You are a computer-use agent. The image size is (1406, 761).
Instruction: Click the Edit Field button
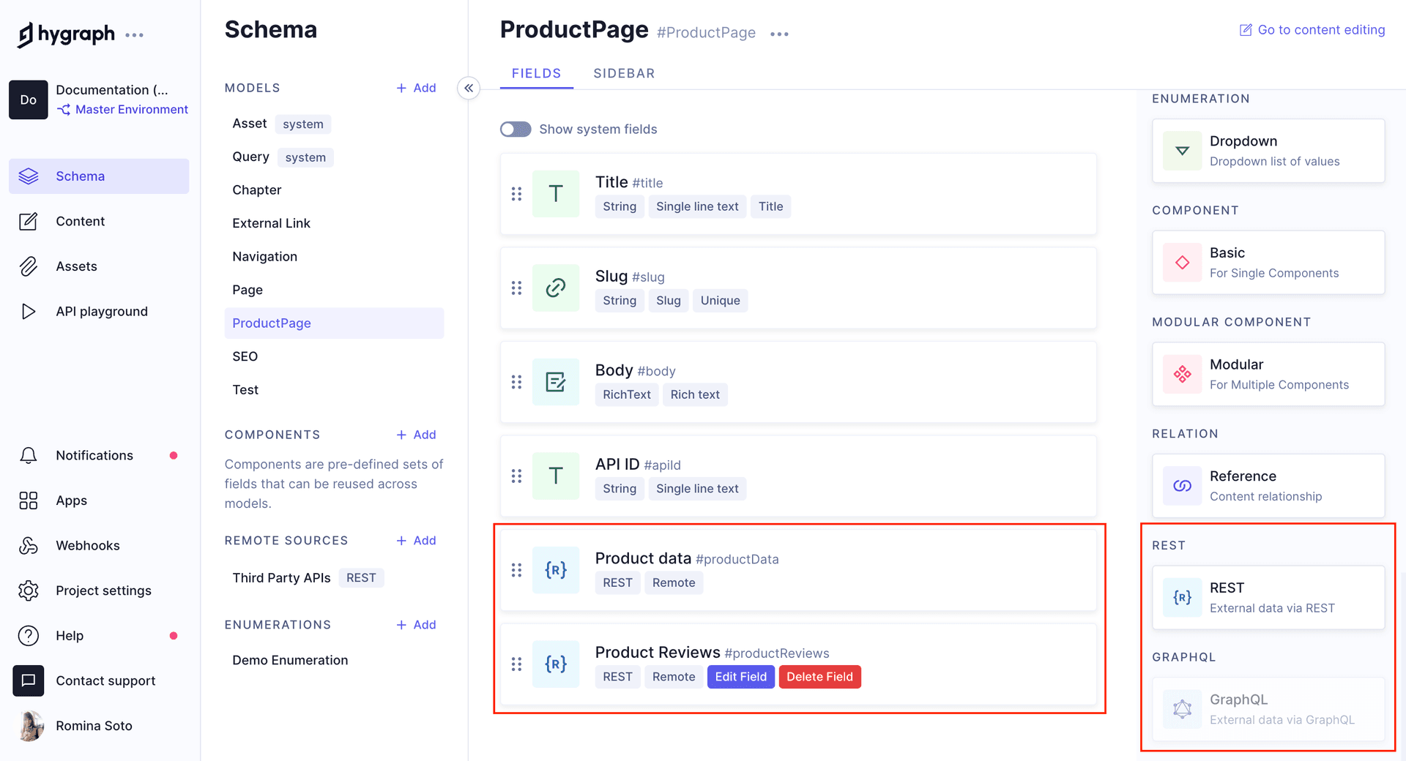tap(740, 677)
